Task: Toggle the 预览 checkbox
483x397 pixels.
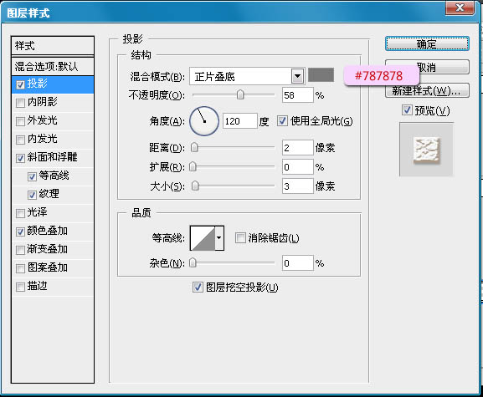Action: coord(407,110)
